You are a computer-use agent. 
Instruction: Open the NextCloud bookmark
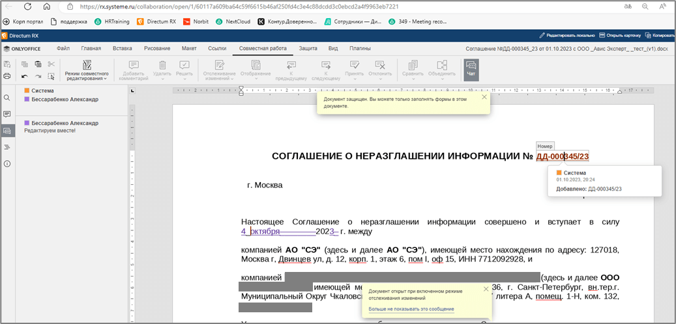click(233, 21)
